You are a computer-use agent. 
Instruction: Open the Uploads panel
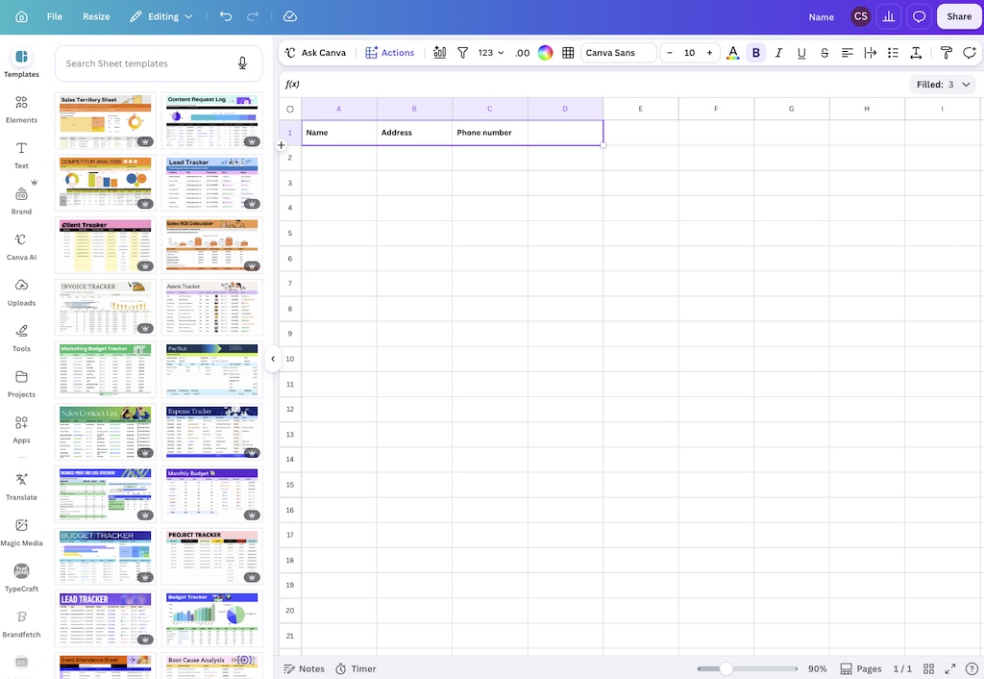pyautogui.click(x=21, y=292)
